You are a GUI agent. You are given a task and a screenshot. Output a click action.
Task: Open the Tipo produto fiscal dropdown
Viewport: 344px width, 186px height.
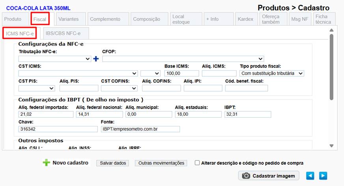coord(271,73)
